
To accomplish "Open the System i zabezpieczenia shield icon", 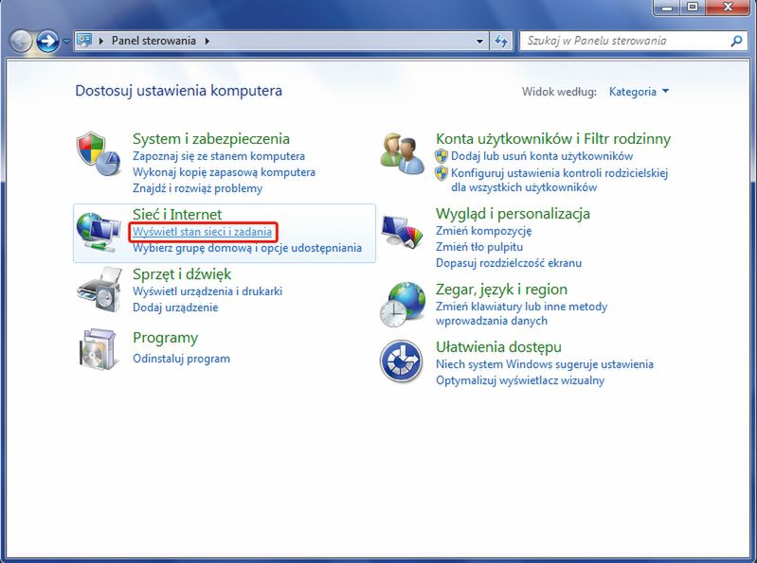I will pyautogui.click(x=98, y=154).
